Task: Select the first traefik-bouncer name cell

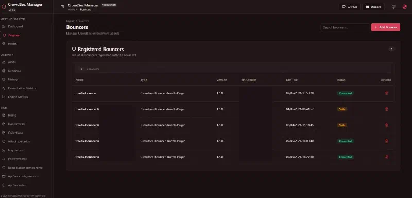Action: pyautogui.click(x=86, y=93)
